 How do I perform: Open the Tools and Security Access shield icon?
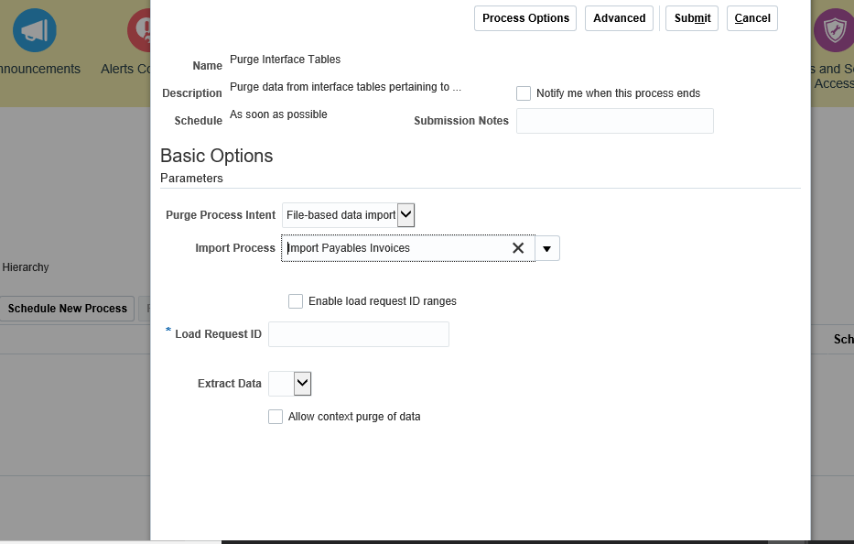coord(833,29)
